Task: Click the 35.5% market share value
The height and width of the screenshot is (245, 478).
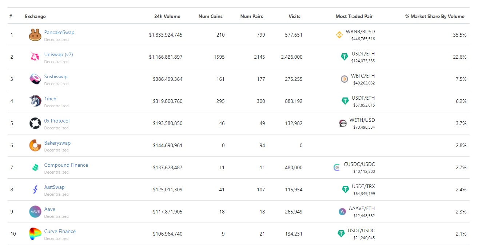Action: (460, 35)
